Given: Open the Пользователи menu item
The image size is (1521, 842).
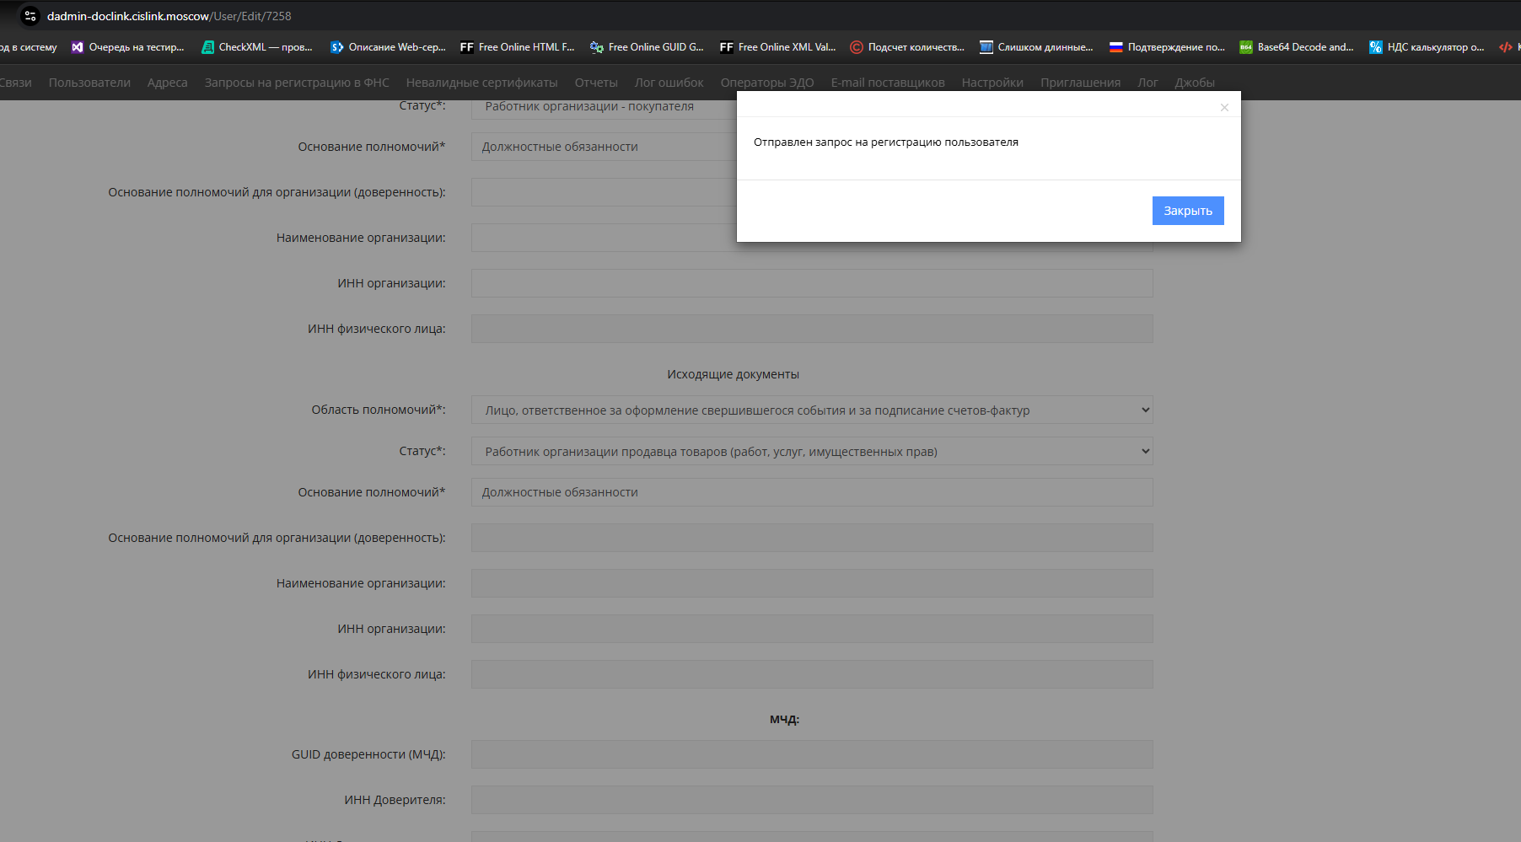Looking at the screenshot, I should (89, 83).
